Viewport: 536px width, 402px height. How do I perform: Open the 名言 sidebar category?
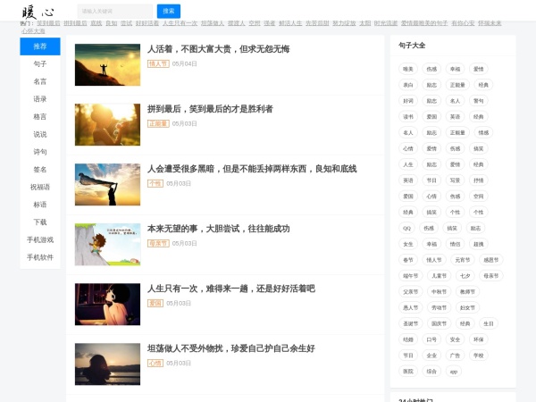pyautogui.click(x=40, y=81)
